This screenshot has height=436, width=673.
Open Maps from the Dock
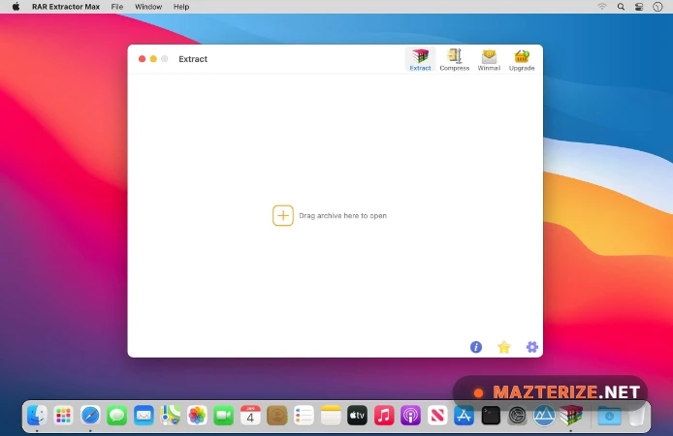(171, 416)
